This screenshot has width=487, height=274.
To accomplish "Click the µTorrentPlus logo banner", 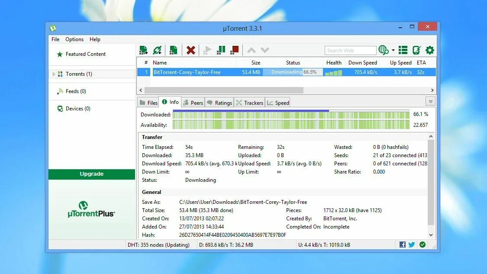I will click(91, 210).
